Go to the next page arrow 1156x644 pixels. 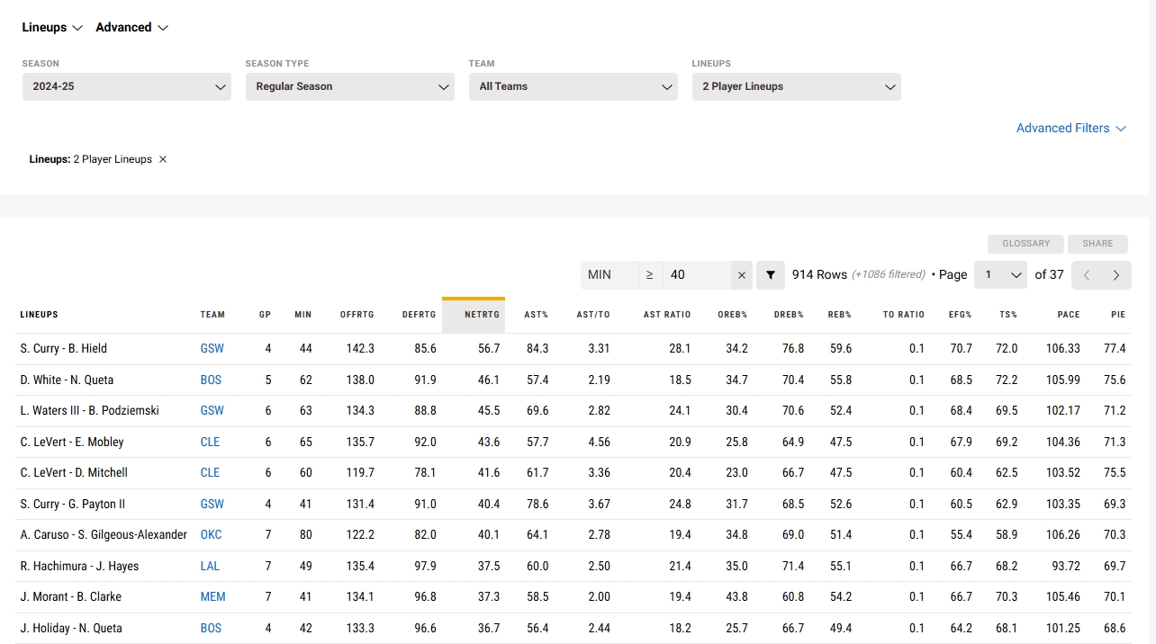tap(1116, 275)
